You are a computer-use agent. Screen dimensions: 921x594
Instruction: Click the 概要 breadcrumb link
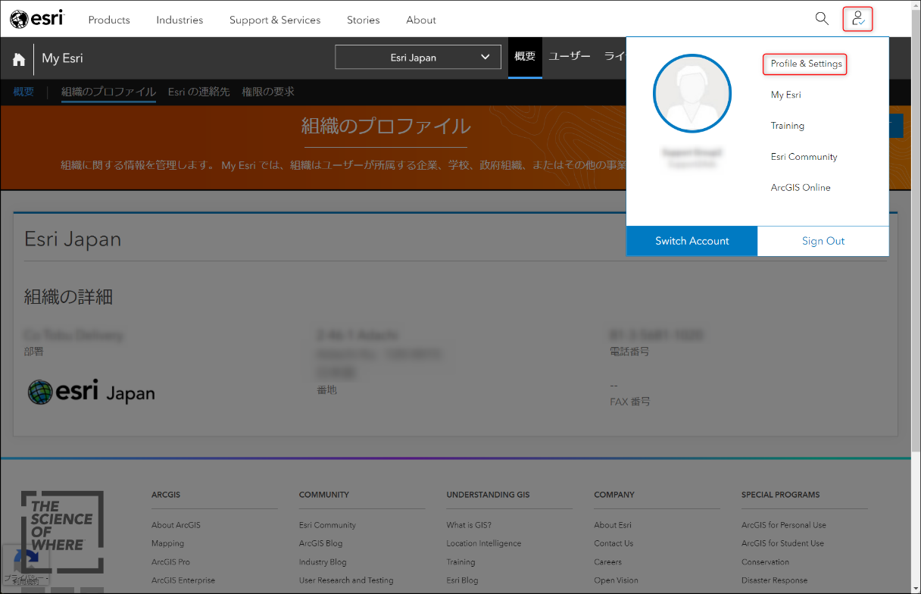(x=23, y=92)
